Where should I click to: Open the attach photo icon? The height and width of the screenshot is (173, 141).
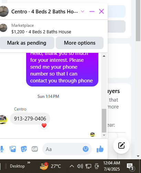tap(13, 149)
